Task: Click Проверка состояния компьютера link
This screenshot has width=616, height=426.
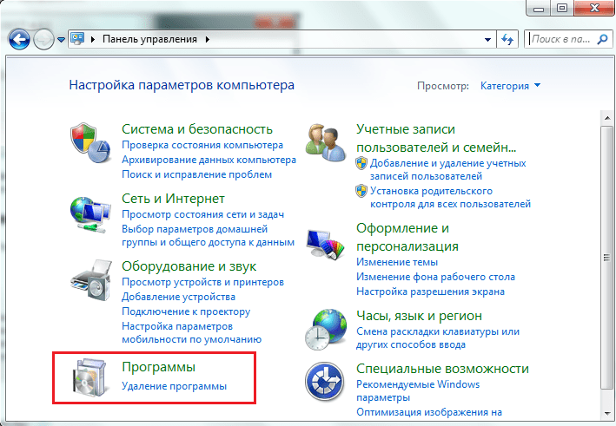Action: (202, 145)
